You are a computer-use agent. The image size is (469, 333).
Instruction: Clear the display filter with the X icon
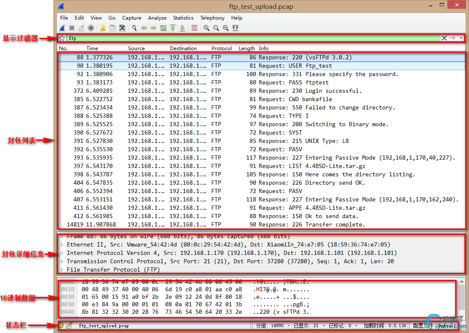[x=444, y=38]
